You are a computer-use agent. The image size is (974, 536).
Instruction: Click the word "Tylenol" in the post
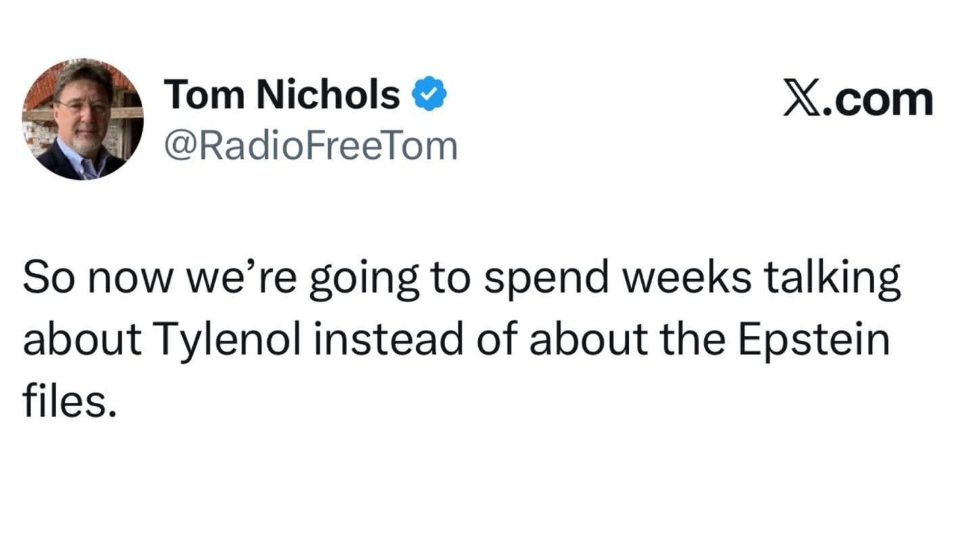pos(230,341)
